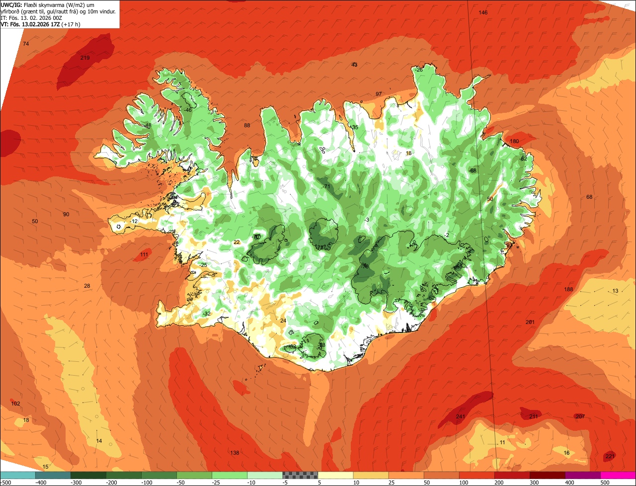The width and height of the screenshot is (636, 486).
Task: Click the 14 value on the map
Action: 99,441
